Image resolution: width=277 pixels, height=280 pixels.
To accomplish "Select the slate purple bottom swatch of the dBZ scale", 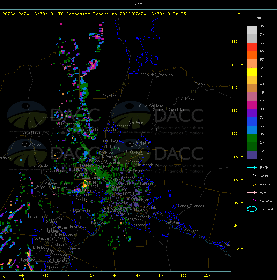I will pos(252,155).
